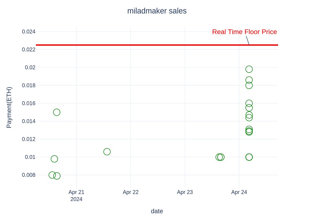
Task: Click the paired 0.01 ETH markers after Apr 23
Action: (x=220, y=157)
